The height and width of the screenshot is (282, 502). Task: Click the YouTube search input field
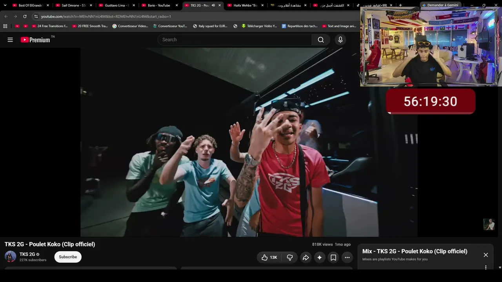tap(235, 40)
